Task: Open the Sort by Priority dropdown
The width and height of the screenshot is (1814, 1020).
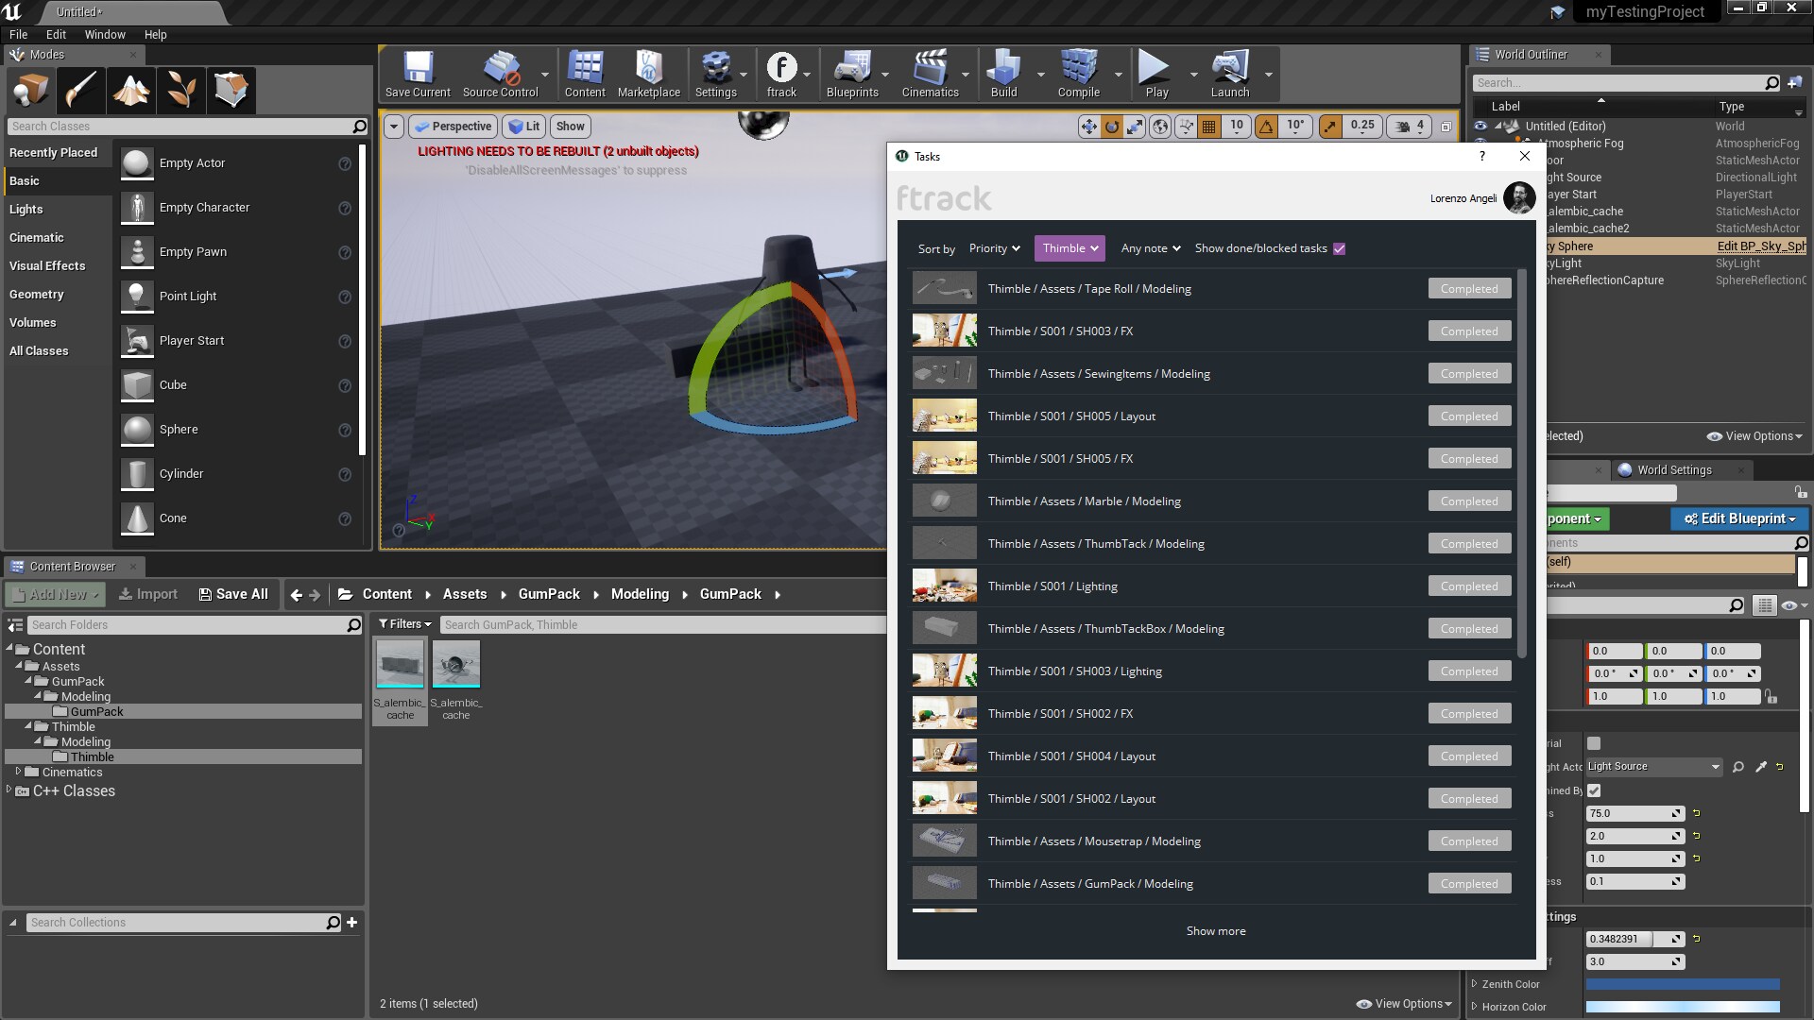Action: pyautogui.click(x=994, y=248)
